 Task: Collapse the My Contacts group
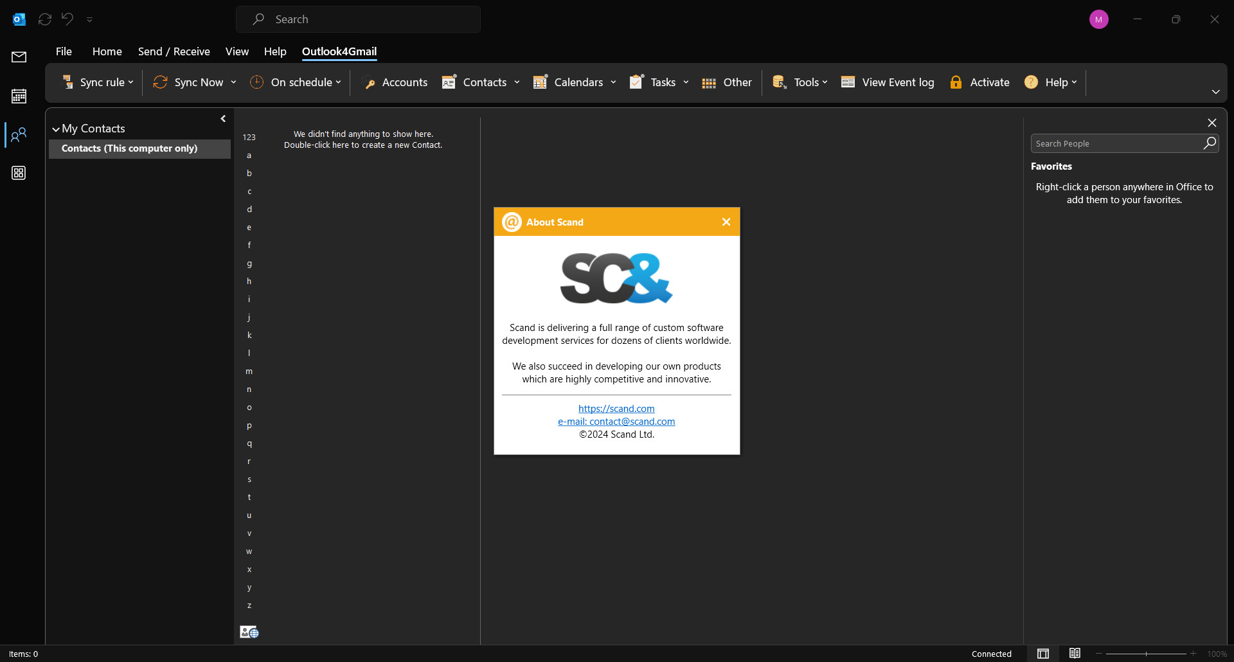point(56,129)
